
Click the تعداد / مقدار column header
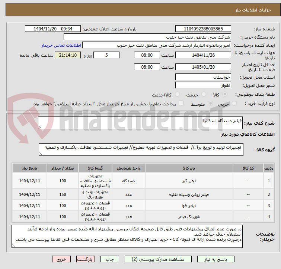point(63,168)
